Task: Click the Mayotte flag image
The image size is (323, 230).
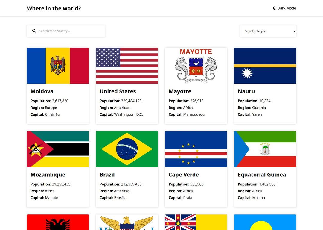Action: (196, 66)
